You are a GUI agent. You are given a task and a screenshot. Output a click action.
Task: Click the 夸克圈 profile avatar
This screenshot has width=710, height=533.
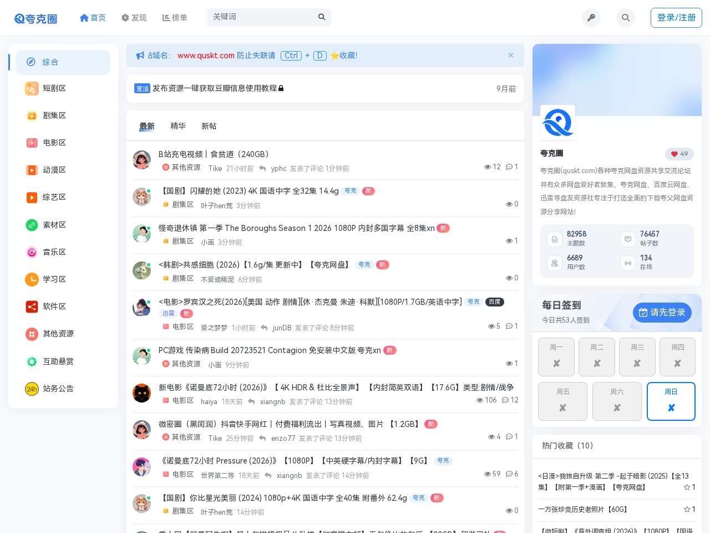point(557,122)
